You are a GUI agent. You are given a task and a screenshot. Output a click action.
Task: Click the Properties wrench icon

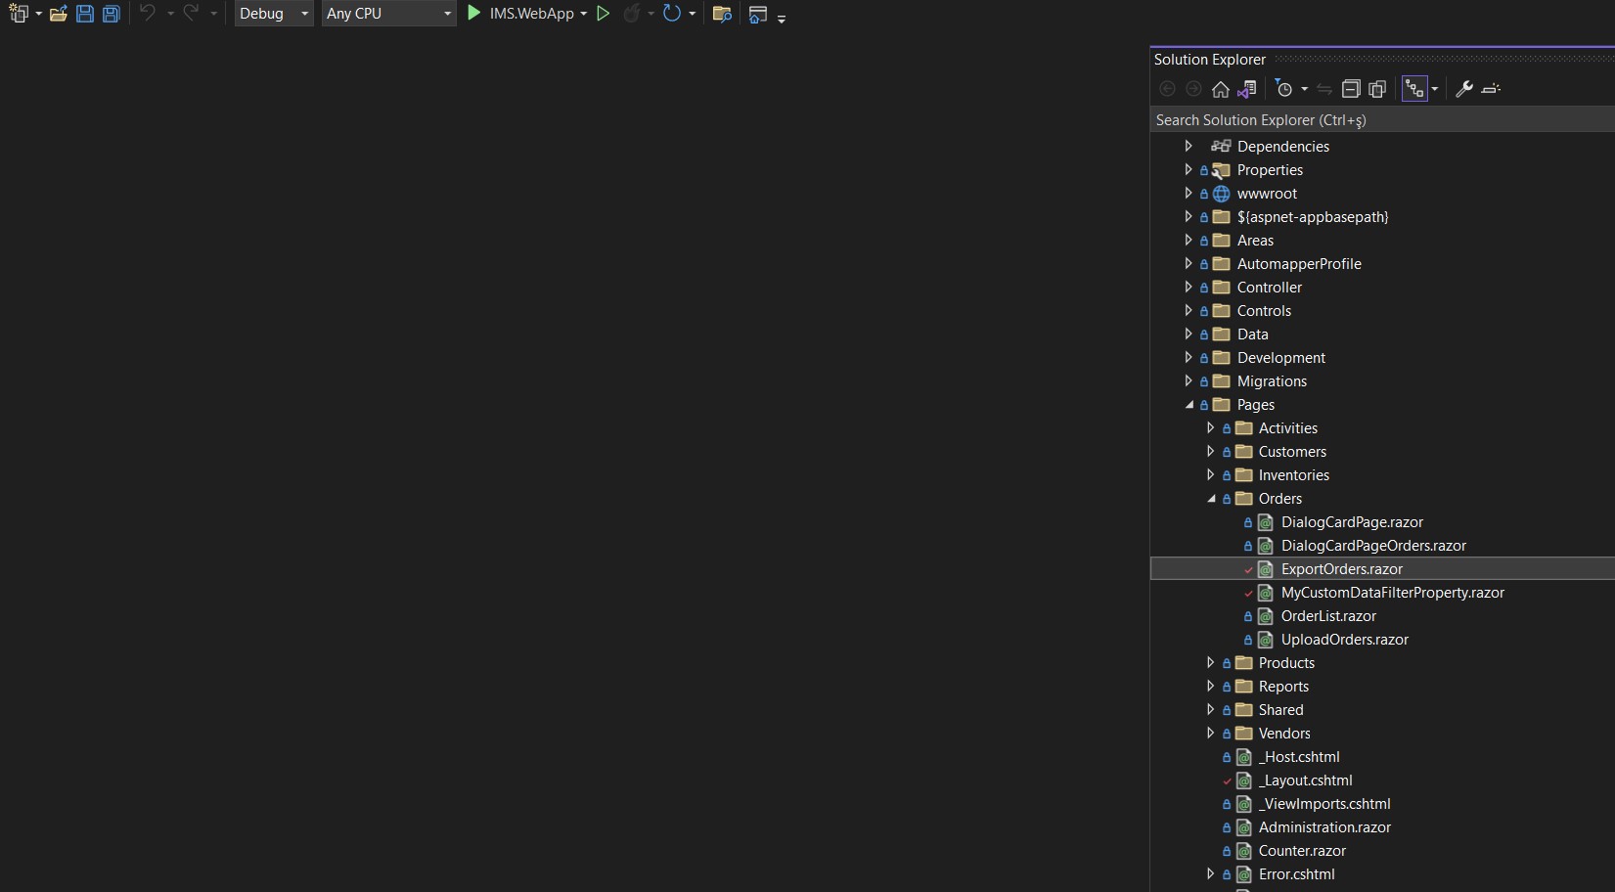1464,89
